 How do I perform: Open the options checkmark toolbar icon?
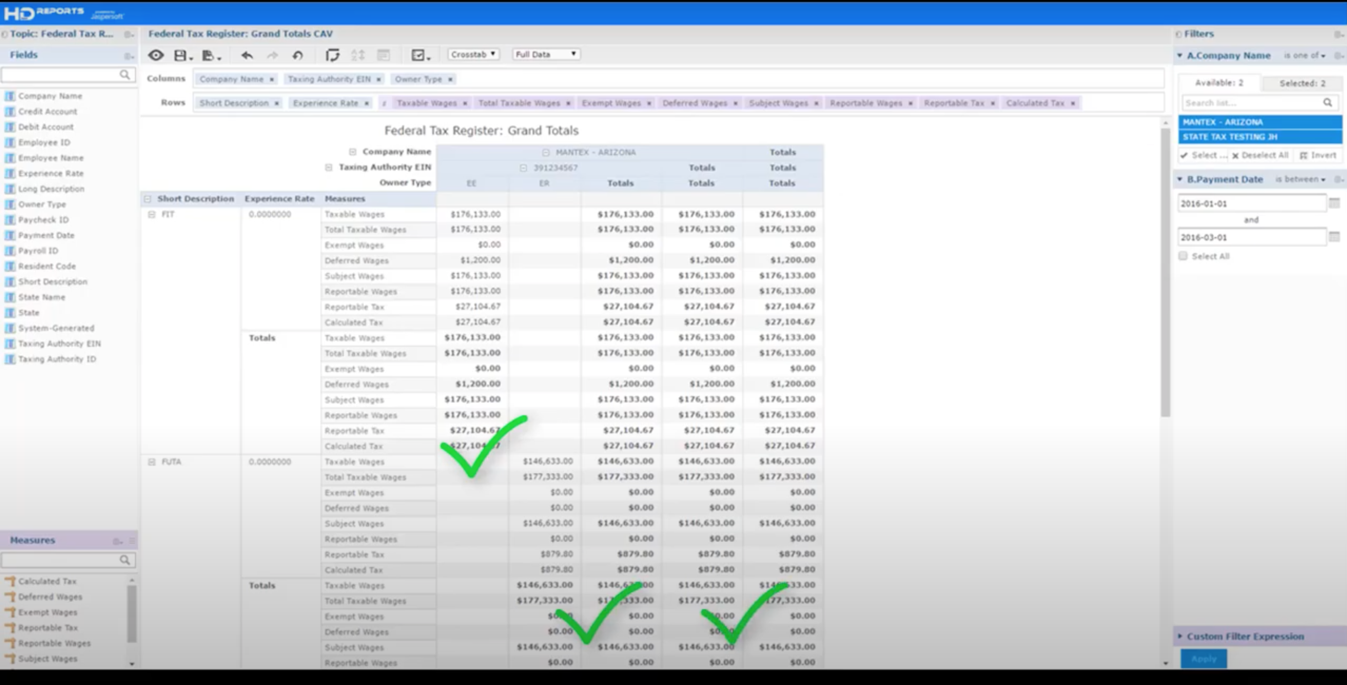(420, 55)
